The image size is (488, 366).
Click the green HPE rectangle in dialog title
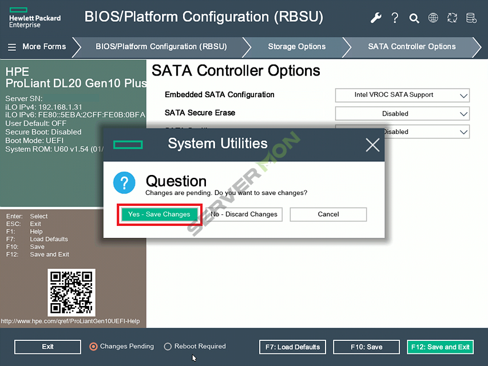pos(128,145)
